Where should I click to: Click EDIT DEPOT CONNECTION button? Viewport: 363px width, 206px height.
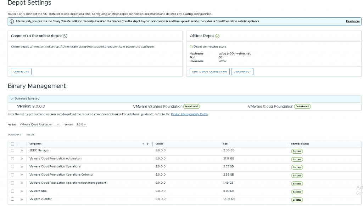pos(210,71)
